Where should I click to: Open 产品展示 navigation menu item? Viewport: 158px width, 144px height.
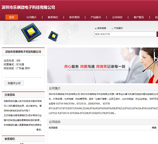coord(96,17)
